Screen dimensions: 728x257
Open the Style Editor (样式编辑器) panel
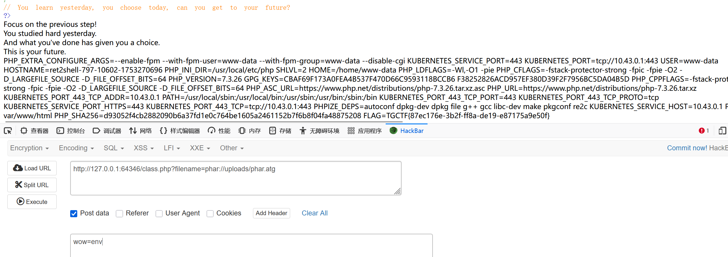click(180, 131)
